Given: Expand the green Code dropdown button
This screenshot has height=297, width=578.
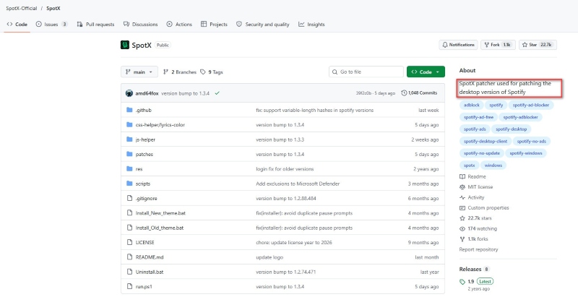Looking at the screenshot, I should (426, 72).
